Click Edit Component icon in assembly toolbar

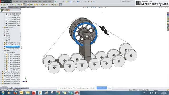tap(2, 5)
